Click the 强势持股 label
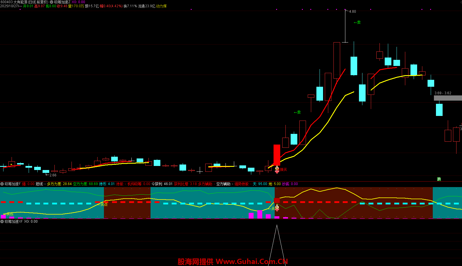The width and height of the screenshot is (462, 266). (x=242, y=184)
